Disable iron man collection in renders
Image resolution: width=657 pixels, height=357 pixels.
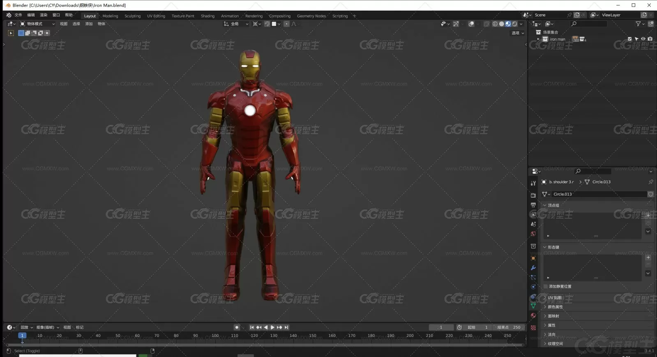[x=650, y=39]
